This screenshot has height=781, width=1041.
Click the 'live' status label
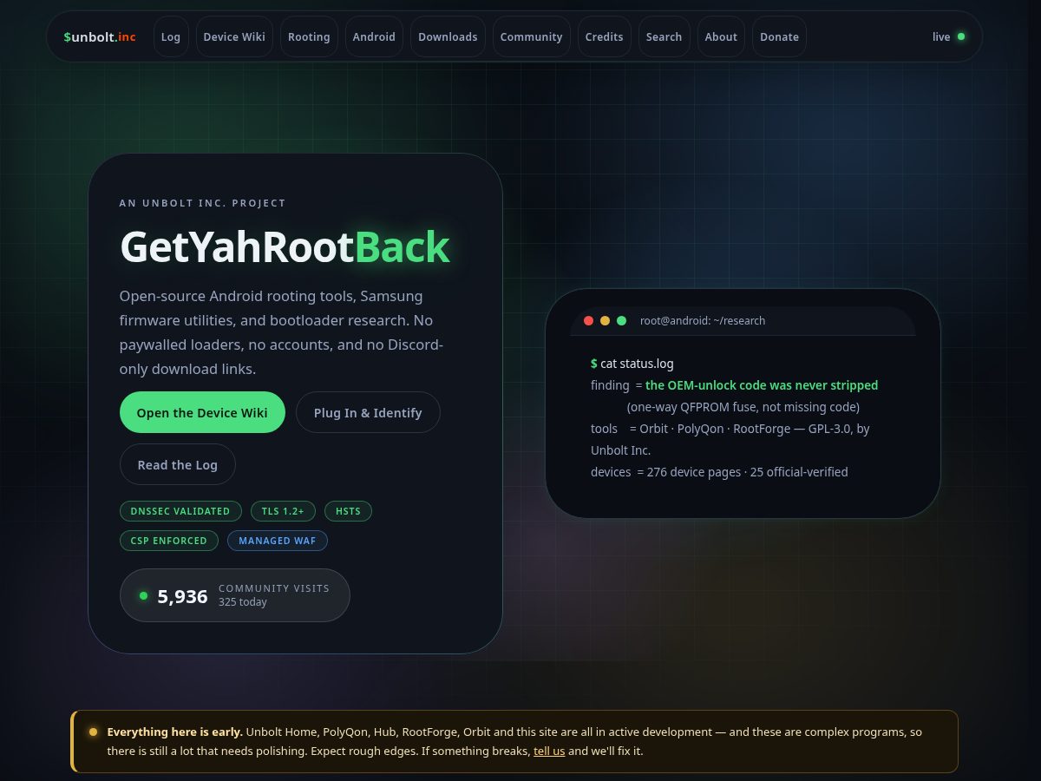pos(941,36)
